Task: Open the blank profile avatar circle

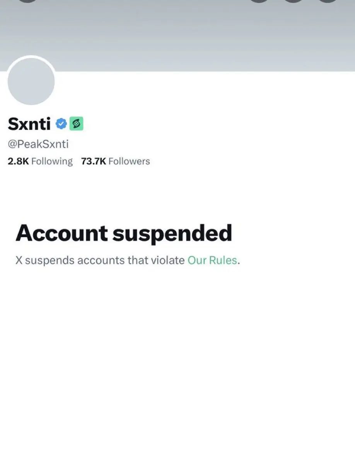Action: [31, 81]
